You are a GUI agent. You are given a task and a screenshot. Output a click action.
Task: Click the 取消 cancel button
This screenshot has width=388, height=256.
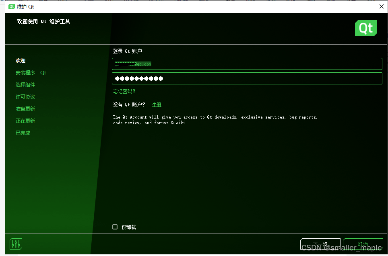(363, 244)
